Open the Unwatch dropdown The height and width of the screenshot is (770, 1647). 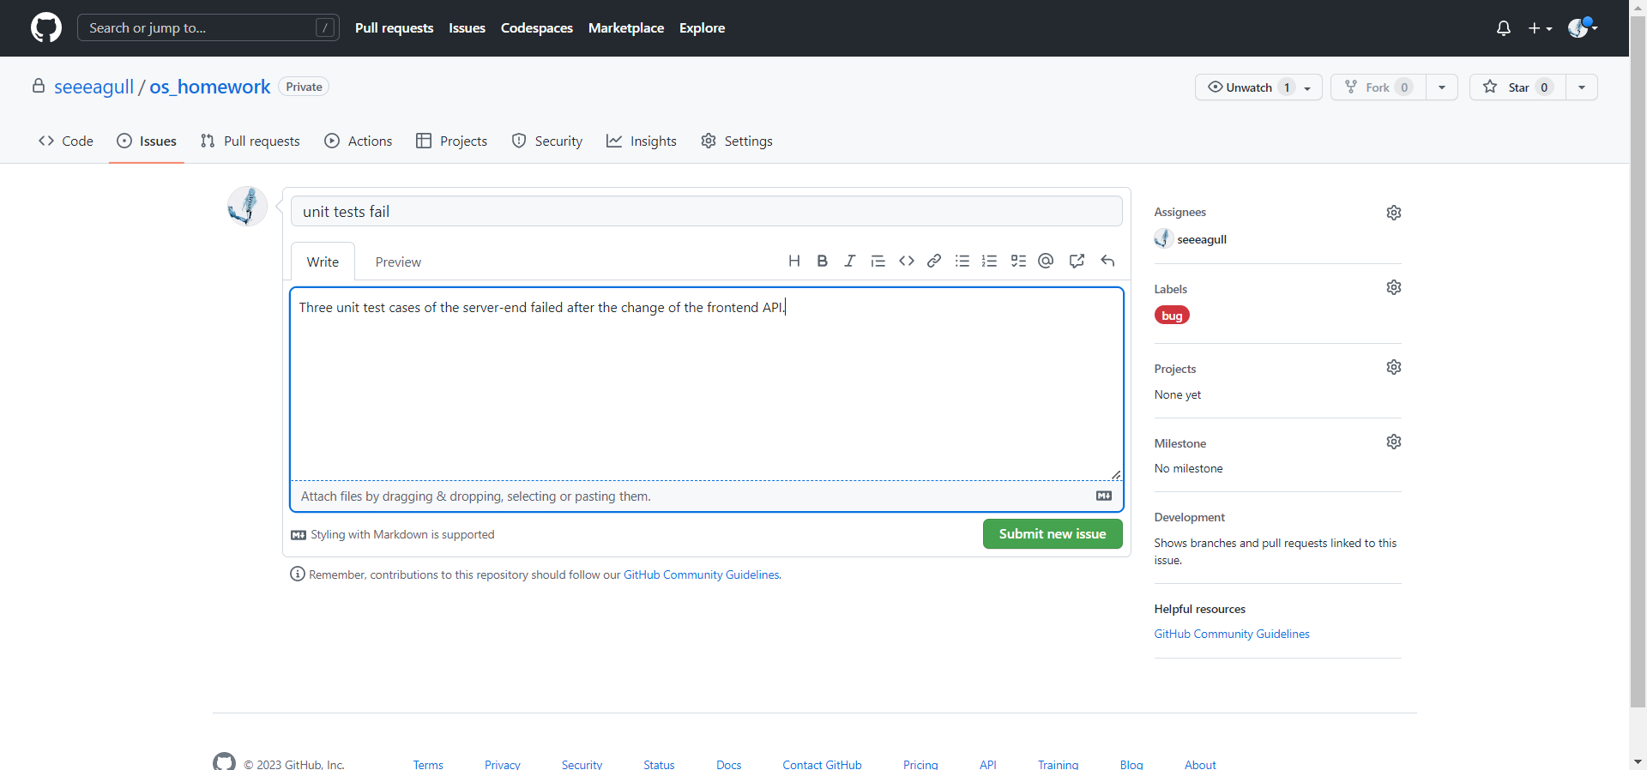coord(1258,87)
